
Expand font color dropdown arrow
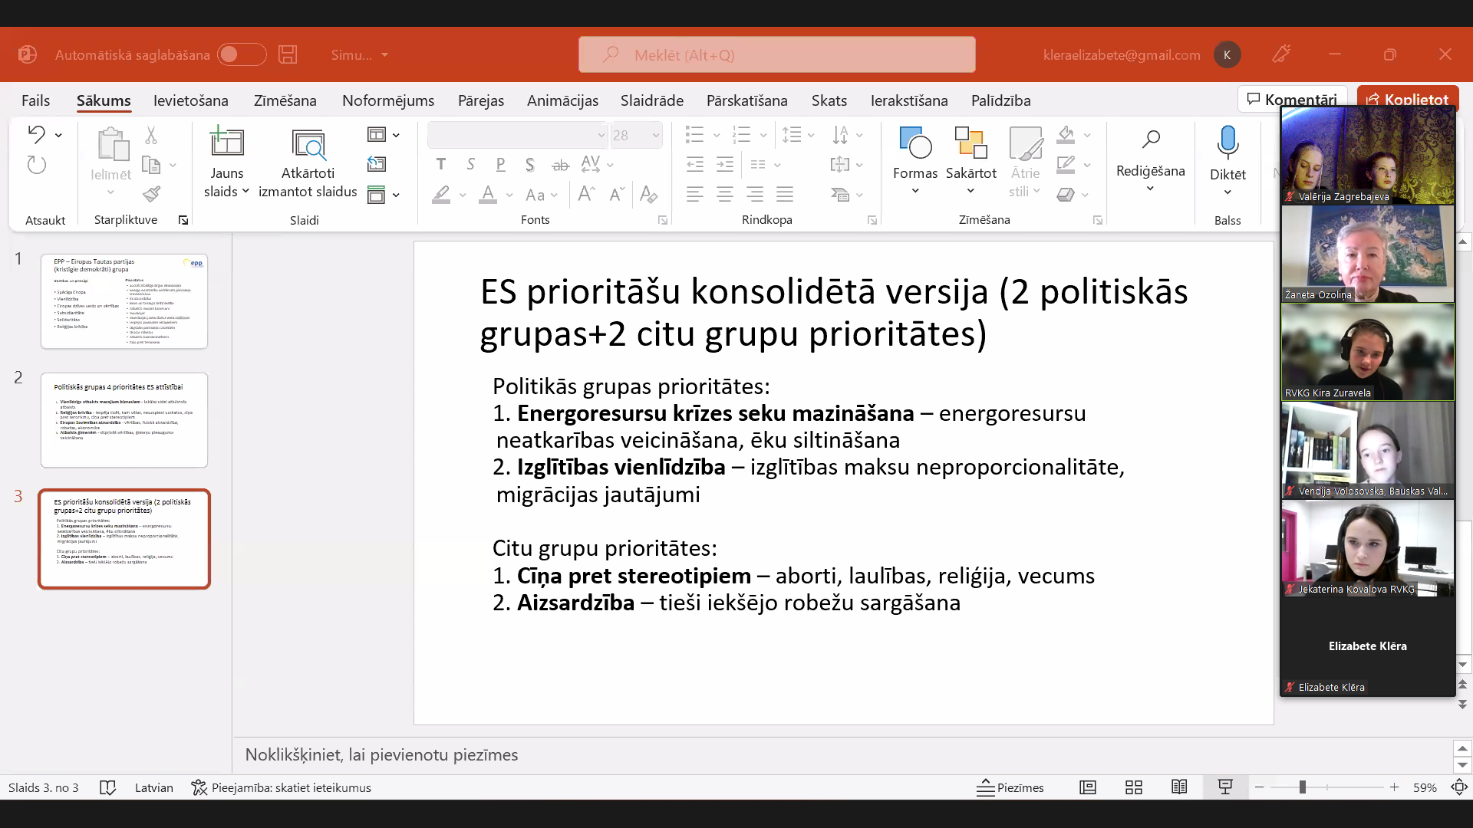pyautogui.click(x=509, y=195)
